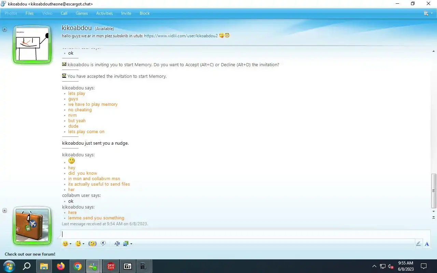This screenshot has height=273, width=437.
Task: Open the notification center icon
Action: click(x=424, y=266)
